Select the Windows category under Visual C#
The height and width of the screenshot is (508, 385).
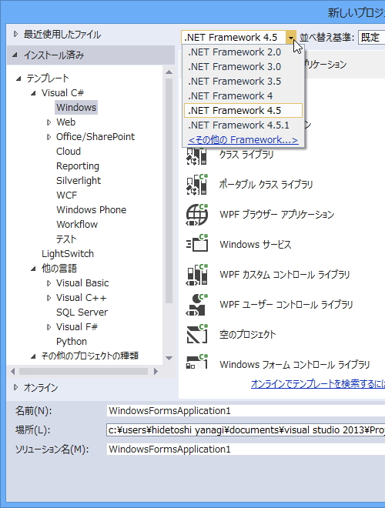pyautogui.click(x=76, y=108)
